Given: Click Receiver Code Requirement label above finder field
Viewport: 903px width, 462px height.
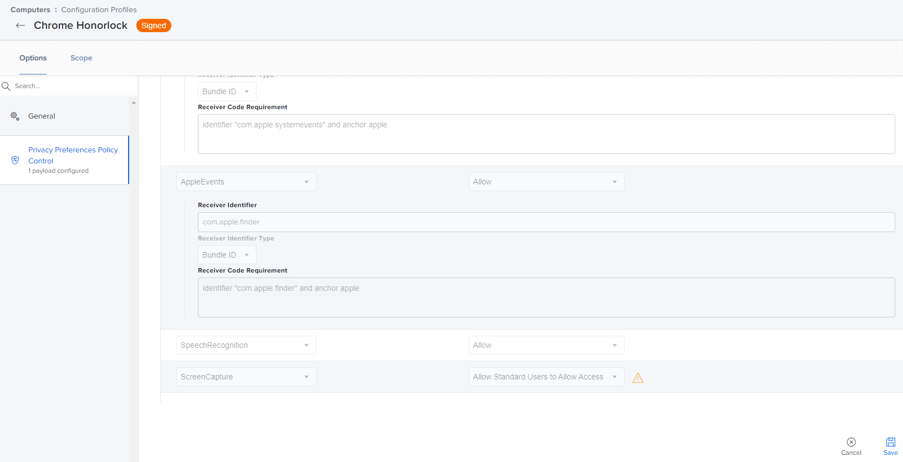Looking at the screenshot, I should (x=243, y=270).
